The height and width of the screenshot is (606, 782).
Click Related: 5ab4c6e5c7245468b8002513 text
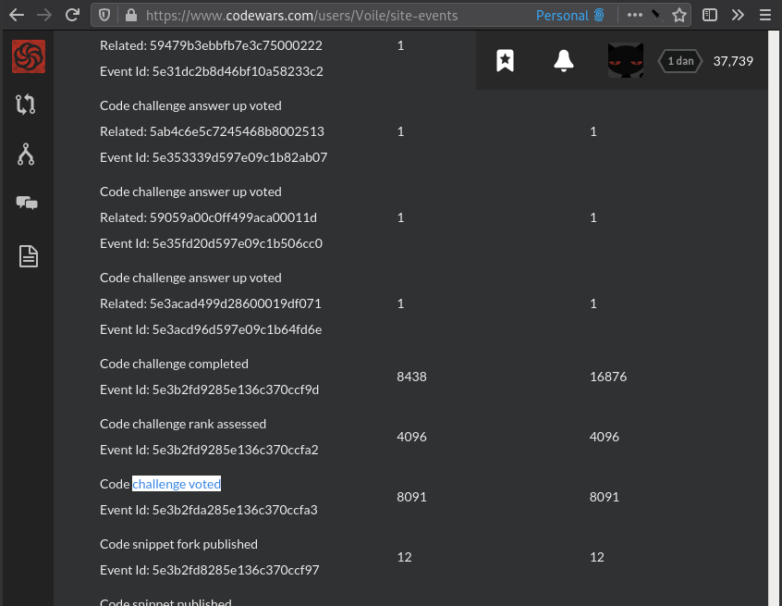(212, 131)
